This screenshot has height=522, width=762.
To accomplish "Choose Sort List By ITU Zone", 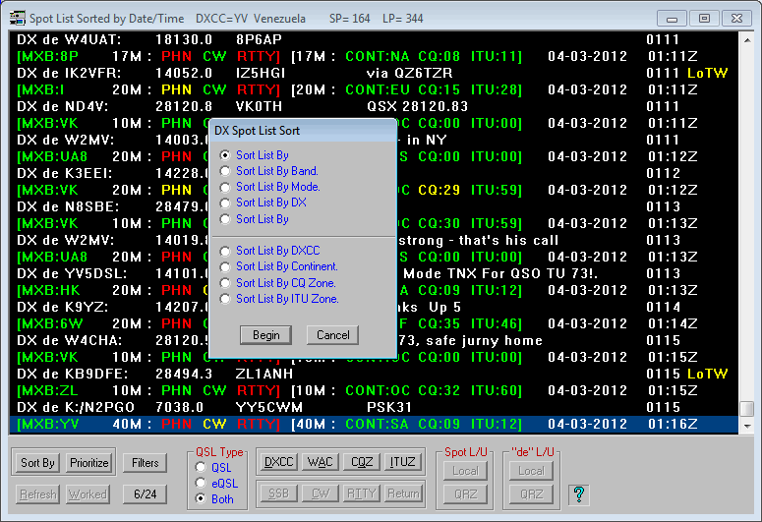I will coord(226,298).
